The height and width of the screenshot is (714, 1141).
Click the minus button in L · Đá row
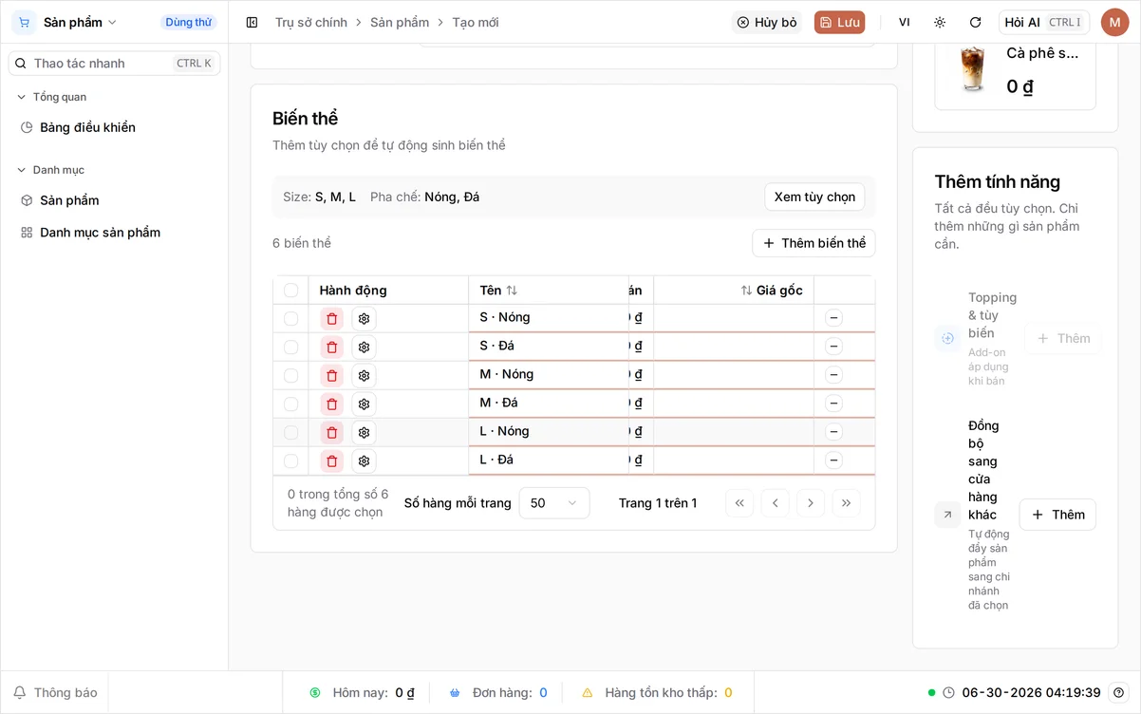click(833, 460)
